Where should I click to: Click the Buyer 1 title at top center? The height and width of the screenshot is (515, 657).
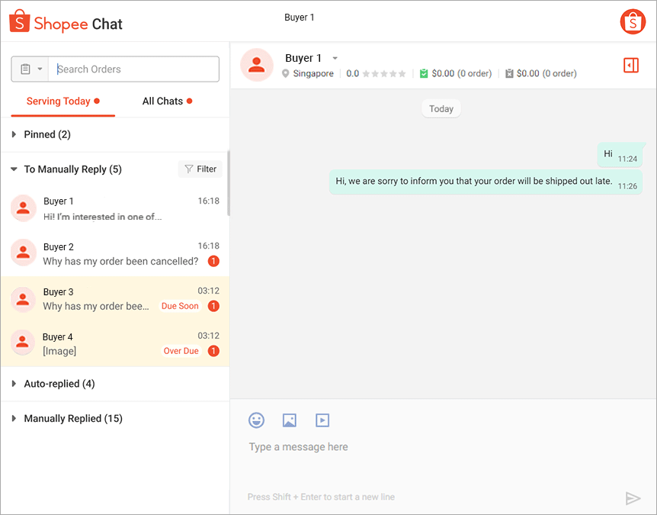pos(300,18)
